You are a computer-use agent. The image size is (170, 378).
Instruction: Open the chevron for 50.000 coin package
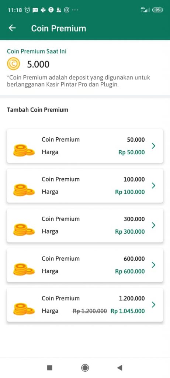154,146
